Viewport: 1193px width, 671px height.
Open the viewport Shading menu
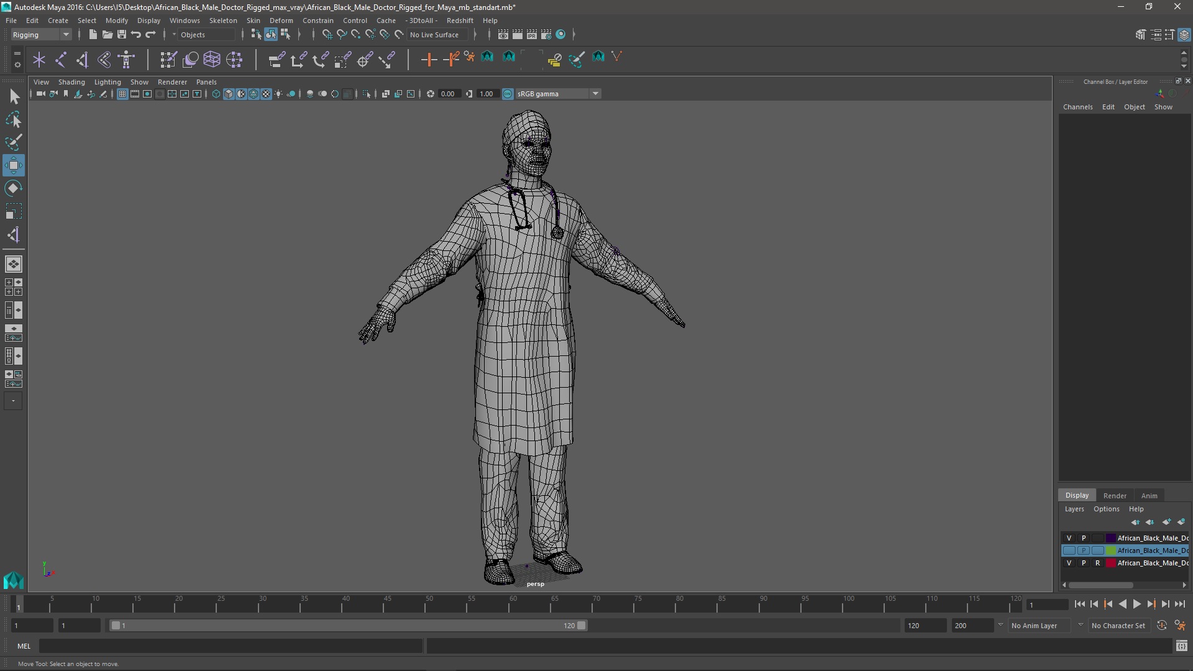point(71,82)
